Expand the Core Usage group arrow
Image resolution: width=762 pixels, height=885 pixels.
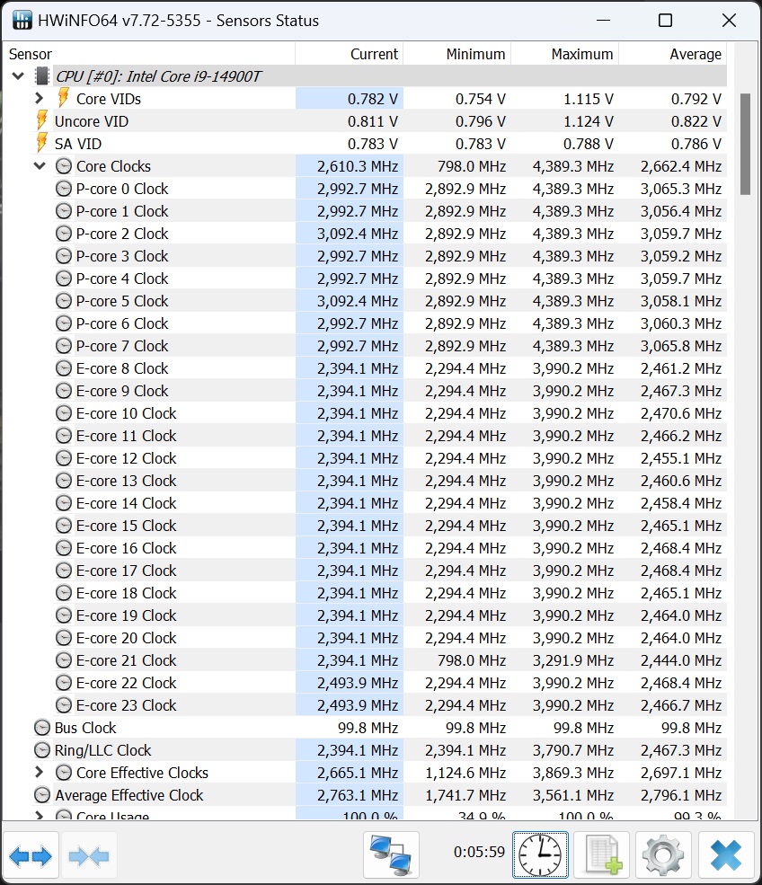pyautogui.click(x=39, y=816)
